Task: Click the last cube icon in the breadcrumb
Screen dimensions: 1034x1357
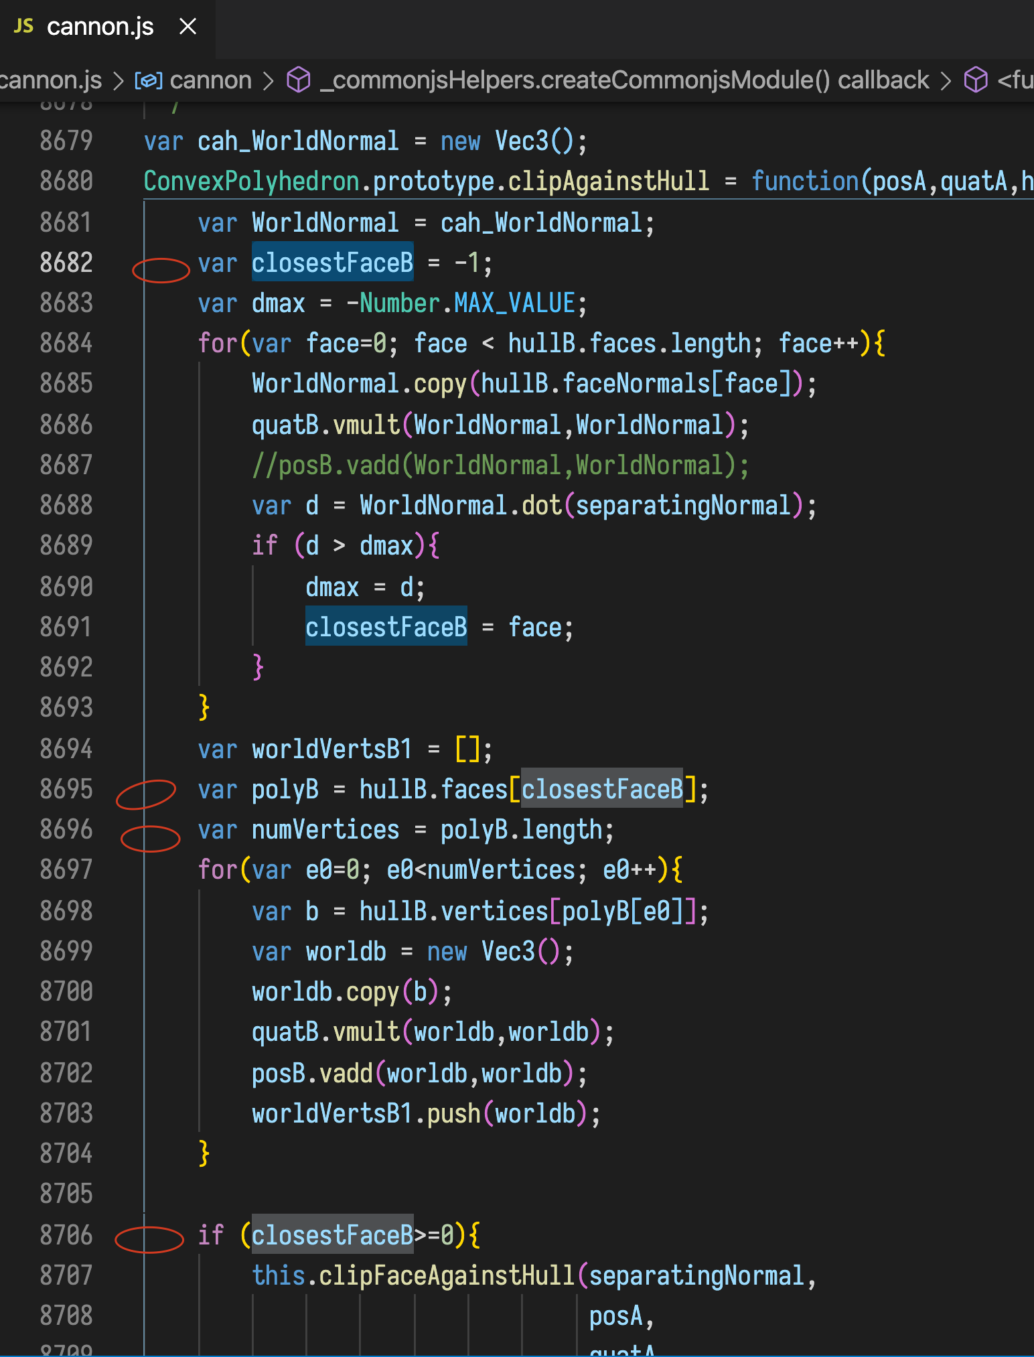Action: (x=976, y=80)
